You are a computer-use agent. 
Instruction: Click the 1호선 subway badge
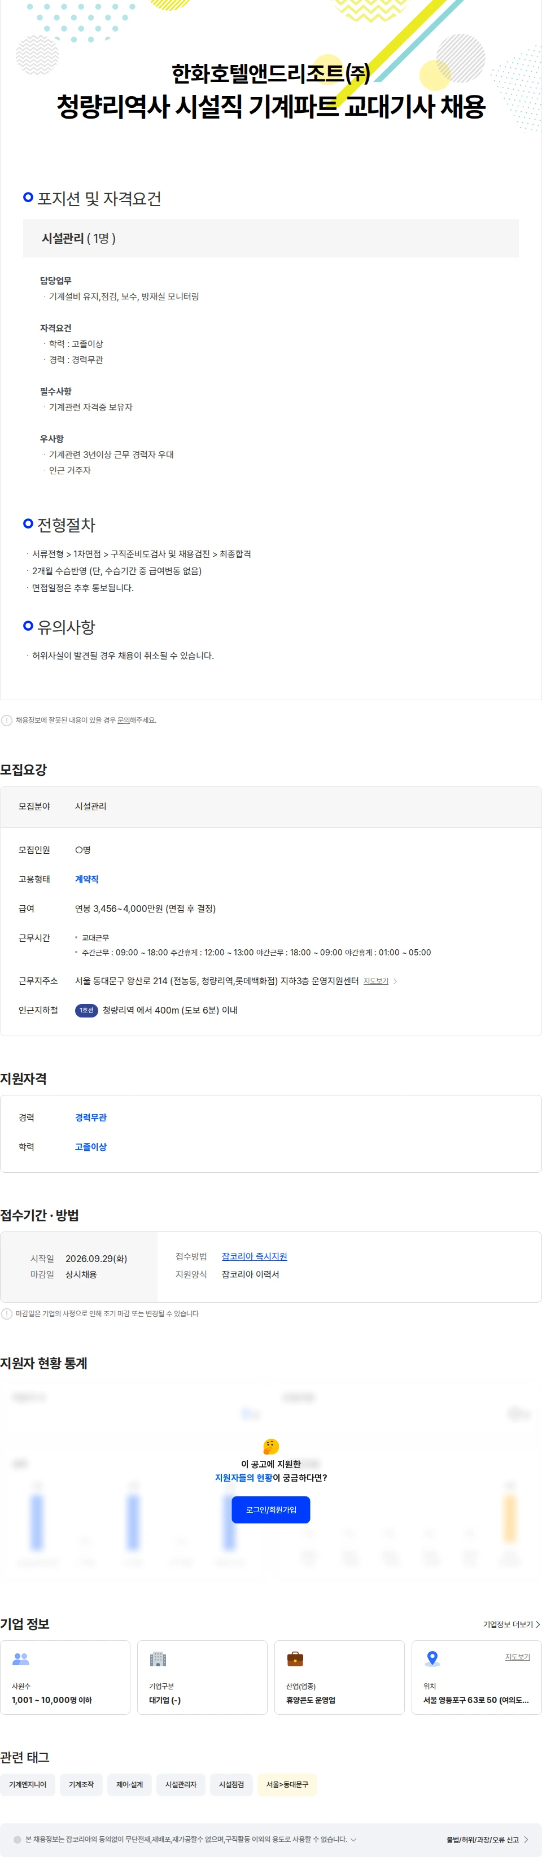point(86,1010)
